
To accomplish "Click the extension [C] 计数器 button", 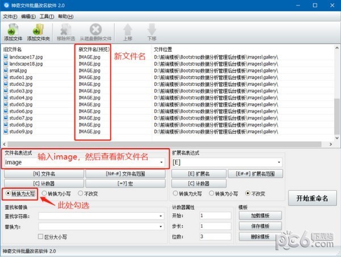I will [199, 184].
